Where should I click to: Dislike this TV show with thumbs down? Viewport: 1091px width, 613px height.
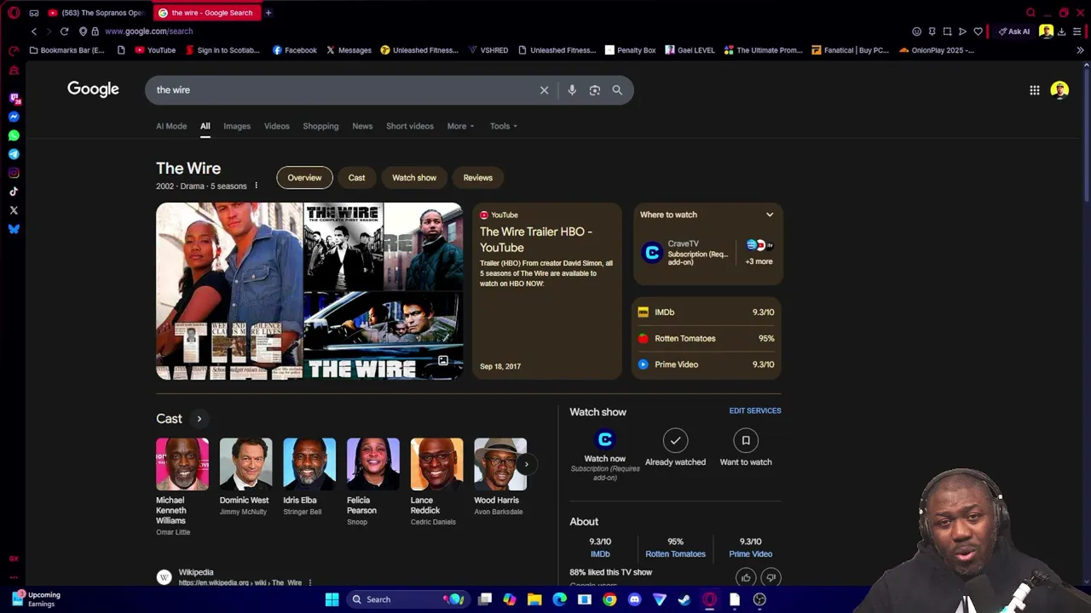[771, 577]
